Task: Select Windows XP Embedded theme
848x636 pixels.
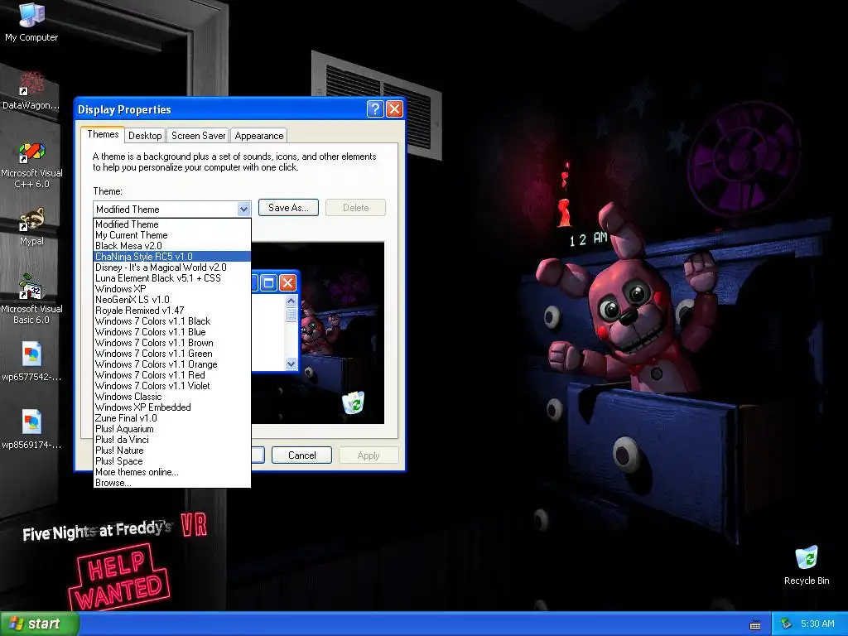Action: click(x=172, y=407)
